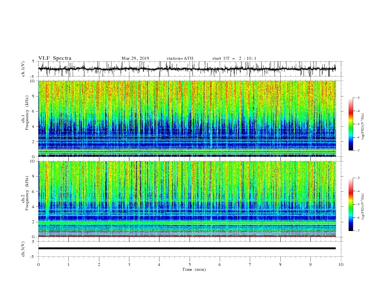Click the time axis tick label "8"
This screenshot has height=297, width=384.
280,264
